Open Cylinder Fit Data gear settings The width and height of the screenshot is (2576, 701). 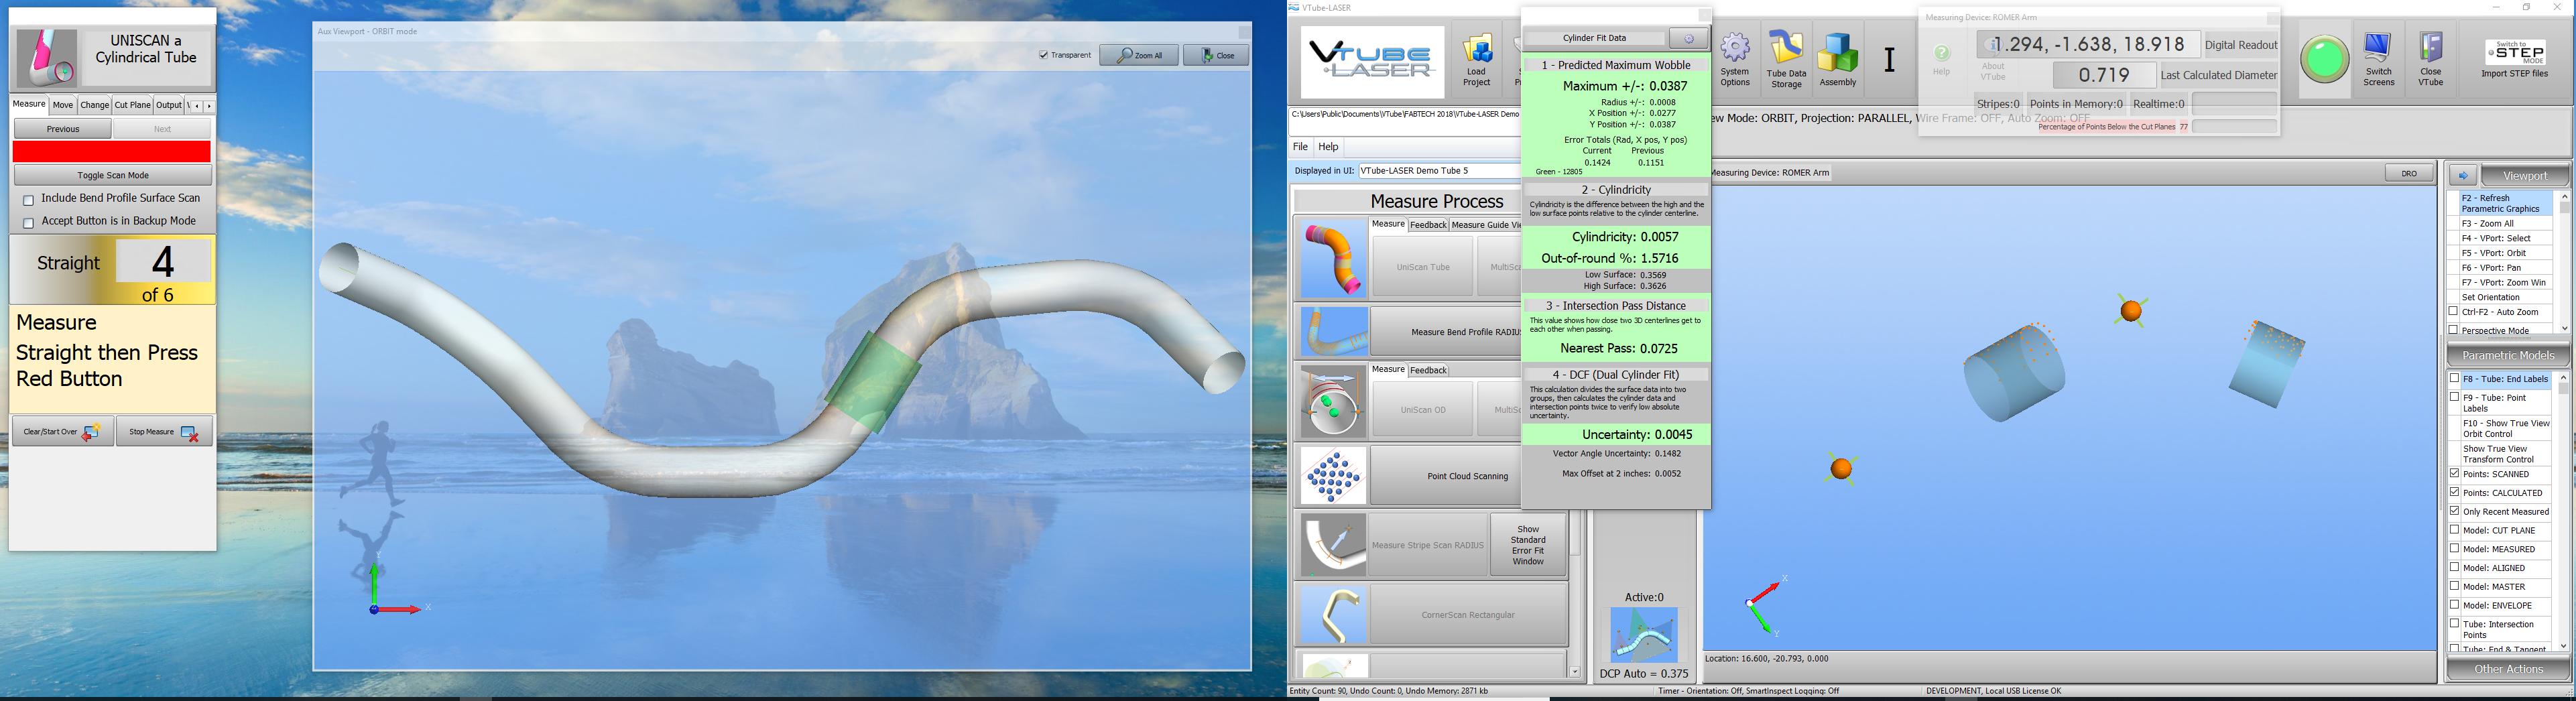pos(1688,38)
